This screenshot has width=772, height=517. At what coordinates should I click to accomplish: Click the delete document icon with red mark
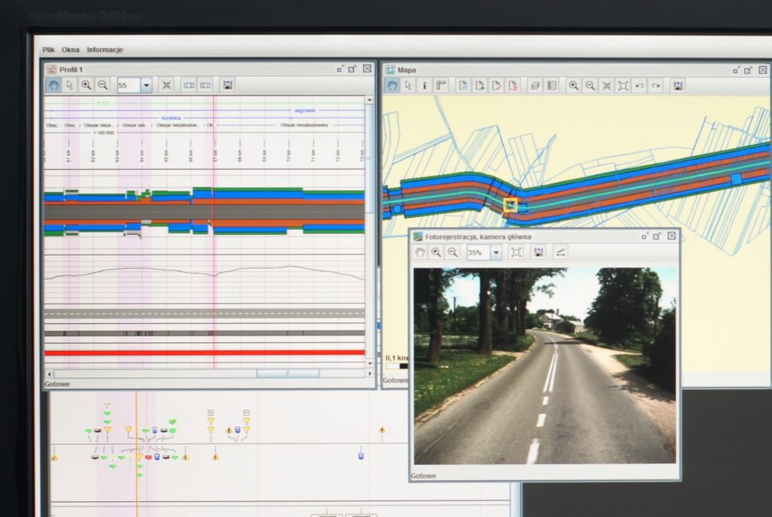coord(513,86)
